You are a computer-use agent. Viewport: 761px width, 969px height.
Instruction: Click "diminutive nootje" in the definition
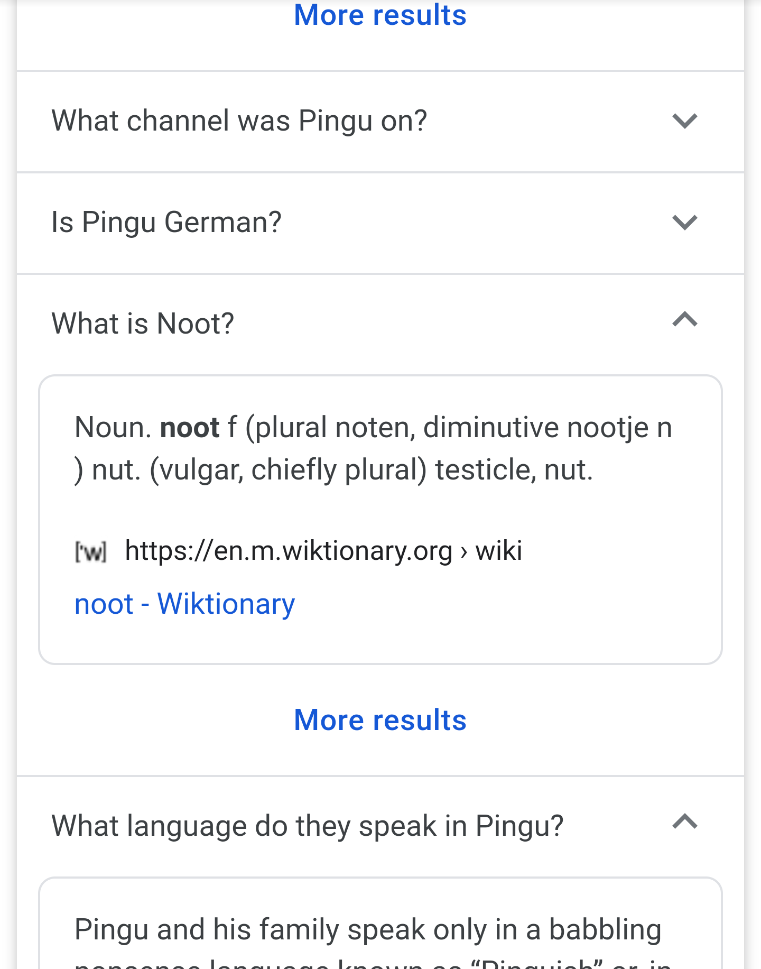(536, 427)
